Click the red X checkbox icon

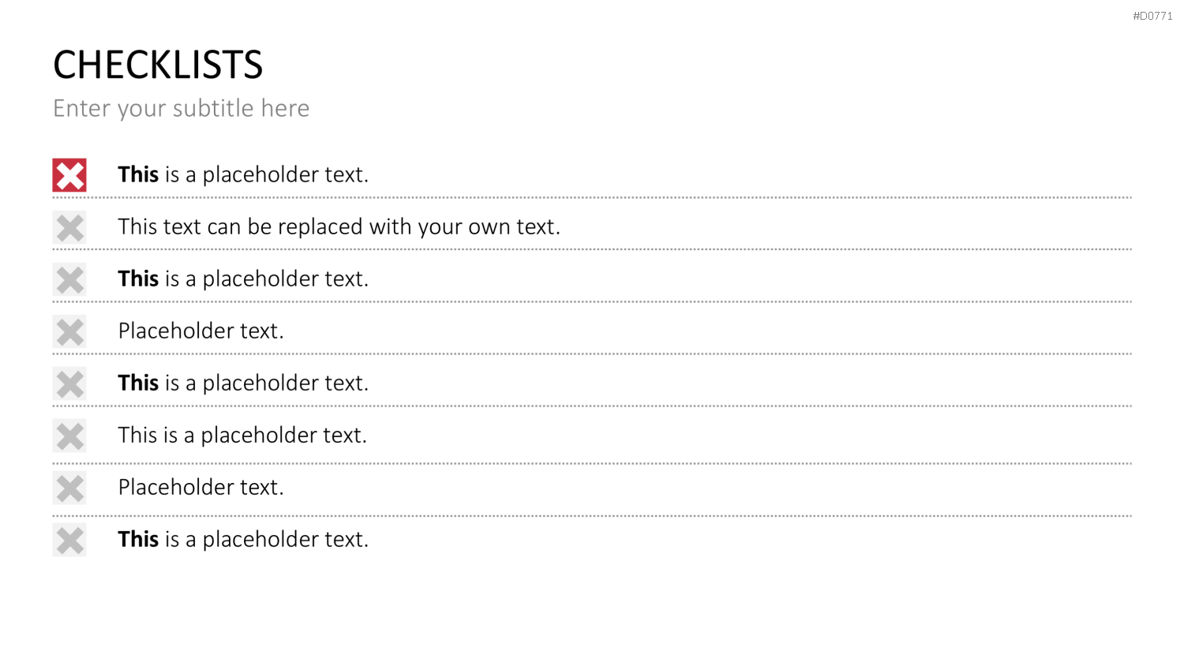[x=69, y=175]
